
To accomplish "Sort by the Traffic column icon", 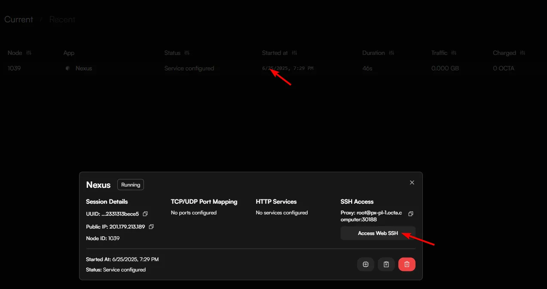I will [454, 53].
